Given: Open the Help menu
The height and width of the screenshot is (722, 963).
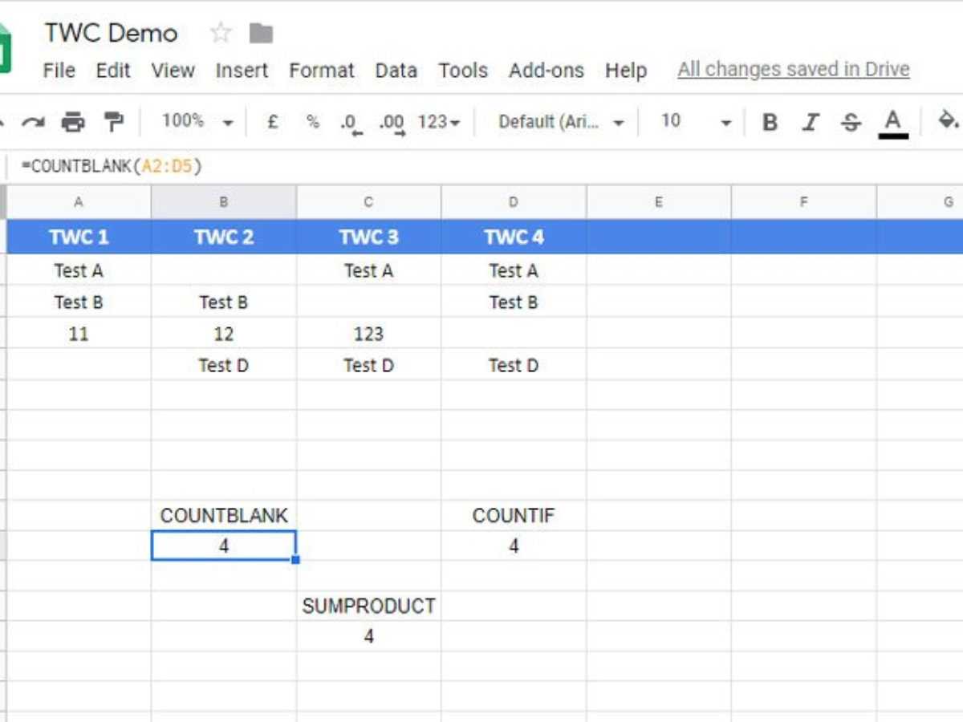Looking at the screenshot, I should tap(626, 71).
